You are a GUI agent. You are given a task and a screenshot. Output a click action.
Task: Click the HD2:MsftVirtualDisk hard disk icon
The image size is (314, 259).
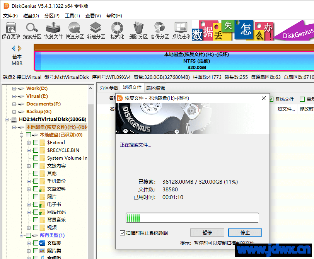(x=14, y=119)
